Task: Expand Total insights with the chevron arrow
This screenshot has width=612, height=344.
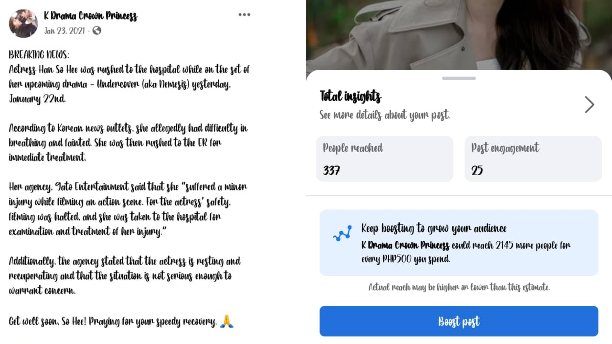Action: (589, 104)
